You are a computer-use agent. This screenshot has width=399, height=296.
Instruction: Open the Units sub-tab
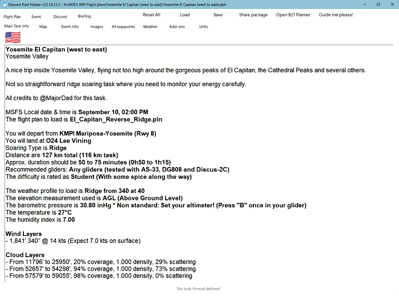203,27
